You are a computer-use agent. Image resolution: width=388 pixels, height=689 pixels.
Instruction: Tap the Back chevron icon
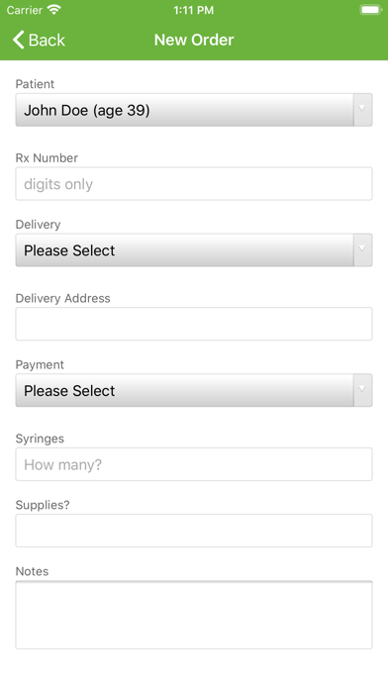(x=18, y=40)
